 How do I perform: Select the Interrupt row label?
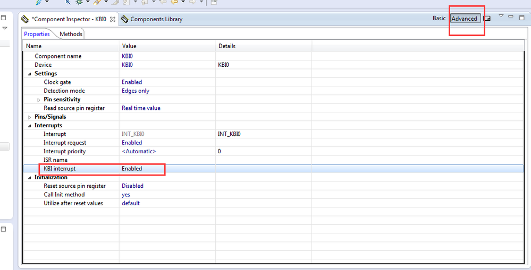(55, 134)
